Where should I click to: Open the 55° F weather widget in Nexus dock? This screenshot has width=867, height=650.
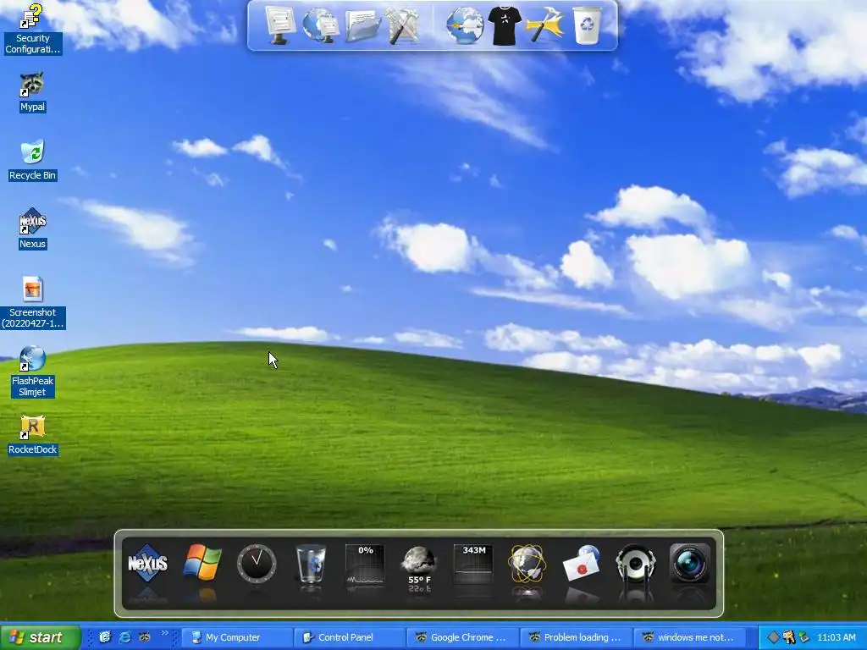click(x=418, y=566)
